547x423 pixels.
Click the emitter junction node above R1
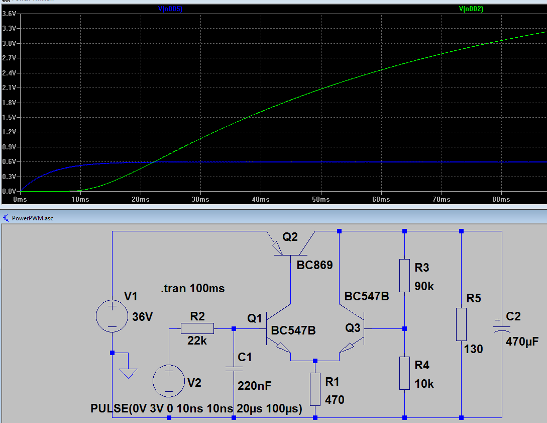tap(315, 361)
